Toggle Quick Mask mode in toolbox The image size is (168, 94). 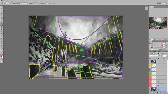pos(2,59)
